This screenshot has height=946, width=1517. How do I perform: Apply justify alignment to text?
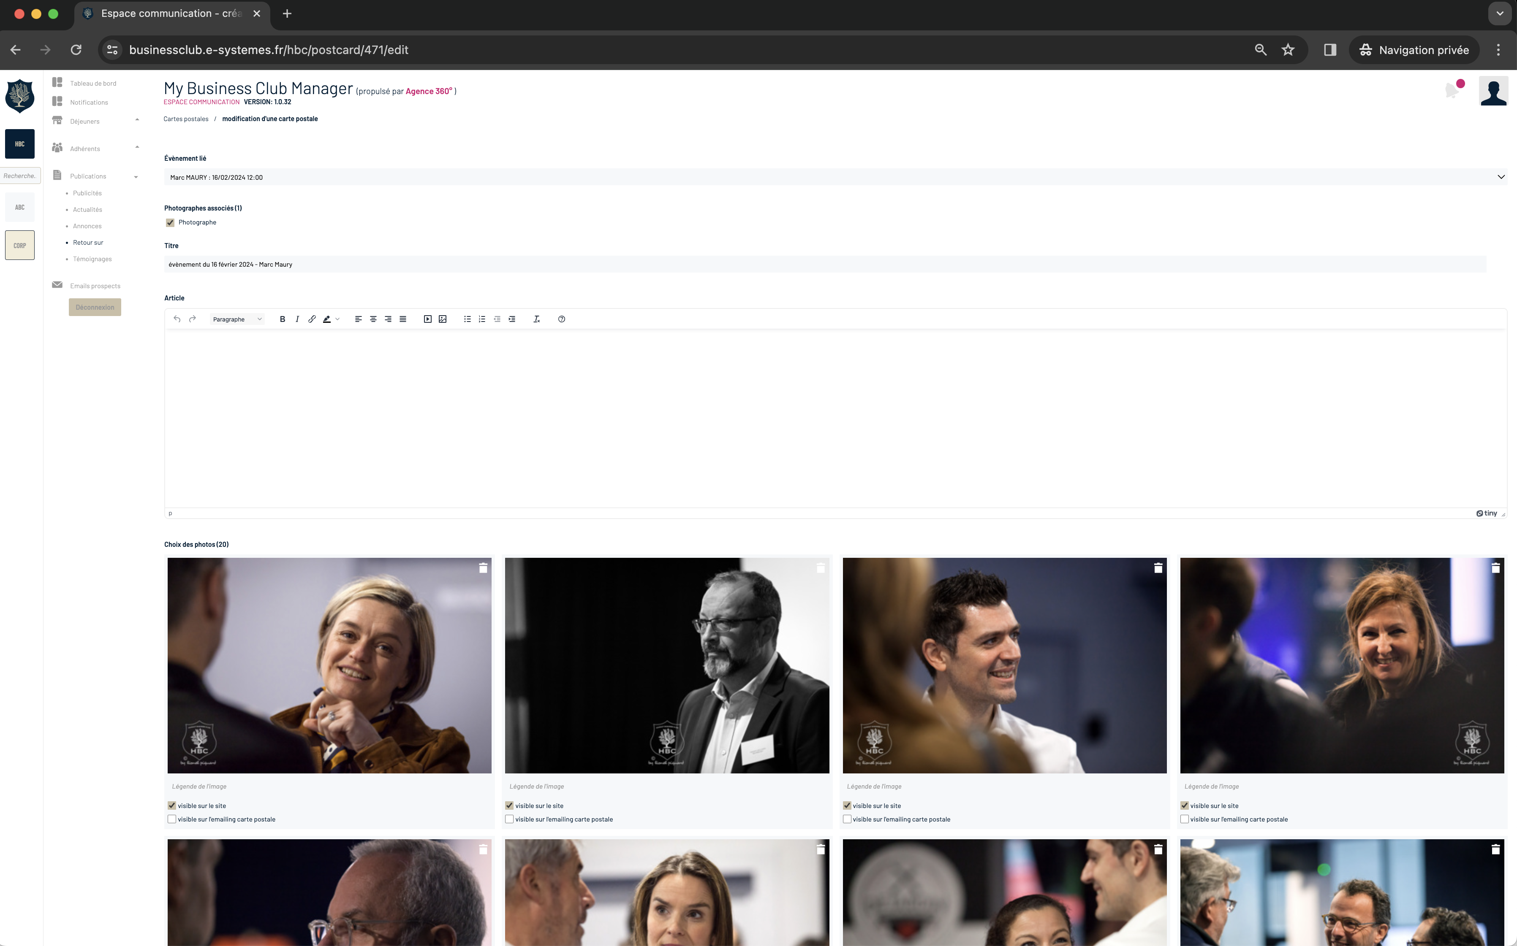point(402,319)
